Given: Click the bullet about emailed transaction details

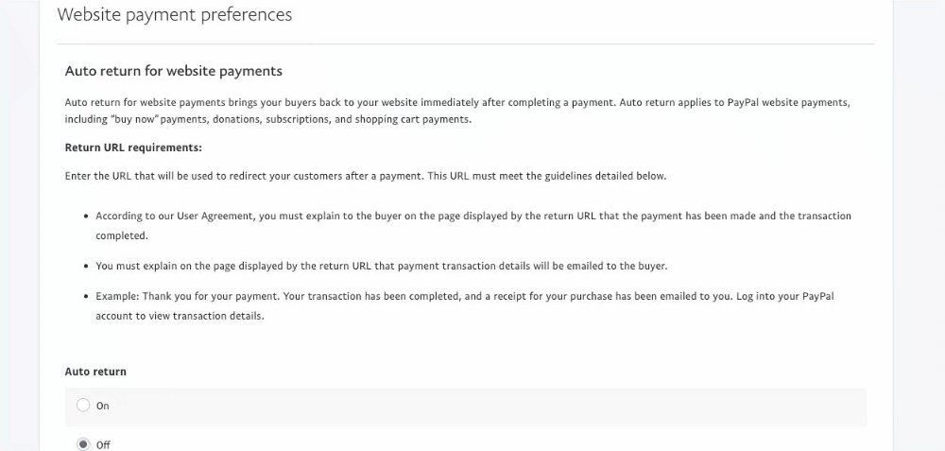Looking at the screenshot, I should 382,266.
